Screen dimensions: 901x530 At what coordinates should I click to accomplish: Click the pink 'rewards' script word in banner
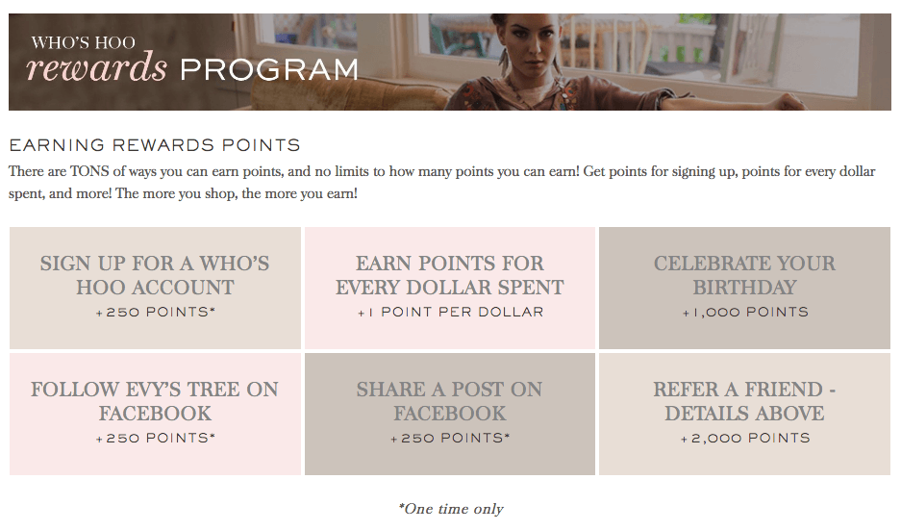(x=96, y=67)
